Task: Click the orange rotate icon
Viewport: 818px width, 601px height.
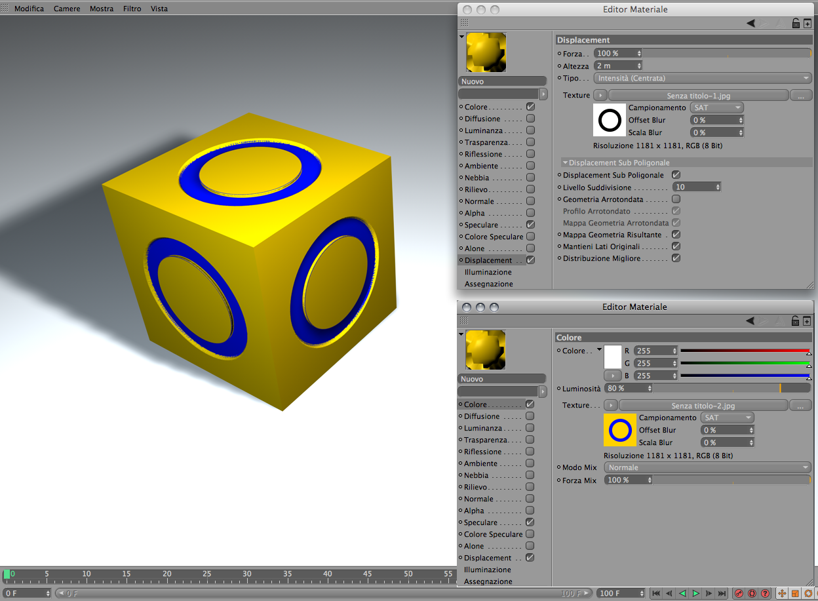Action: pyautogui.click(x=808, y=593)
